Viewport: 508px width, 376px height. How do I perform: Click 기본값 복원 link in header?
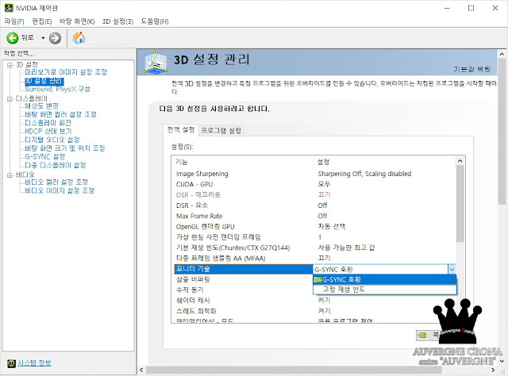click(x=471, y=69)
